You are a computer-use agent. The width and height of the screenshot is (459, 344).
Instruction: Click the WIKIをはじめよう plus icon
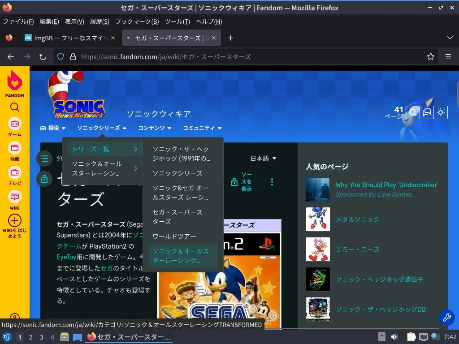[15, 220]
